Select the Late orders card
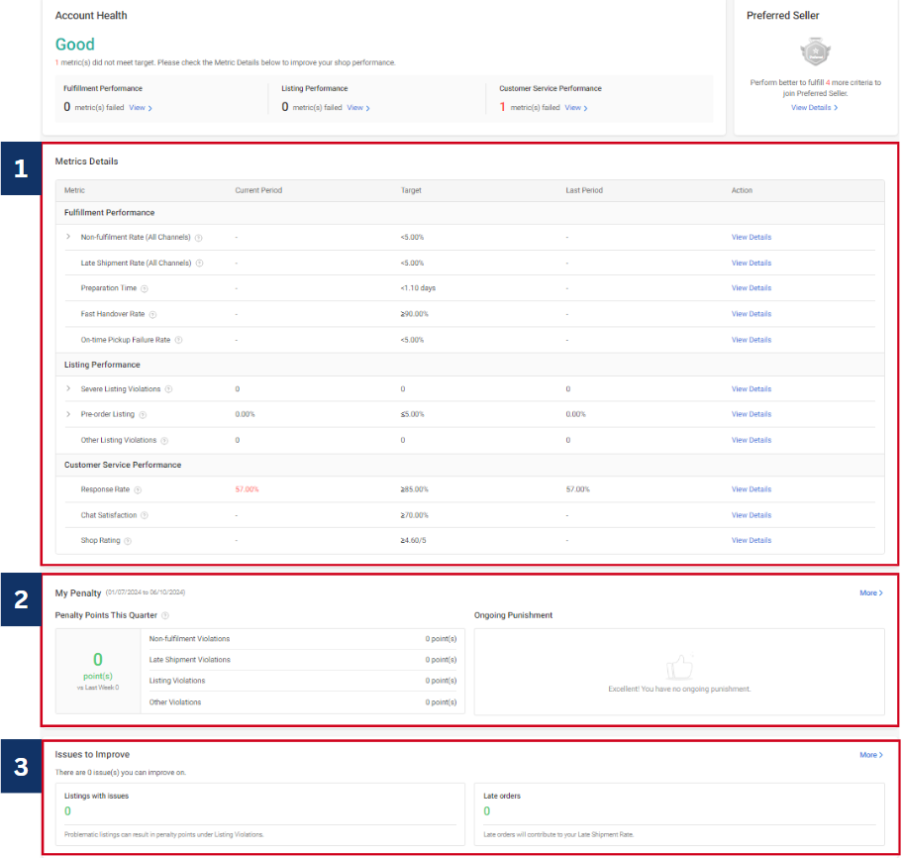Viewport: 903px width, 858px height. (x=679, y=813)
